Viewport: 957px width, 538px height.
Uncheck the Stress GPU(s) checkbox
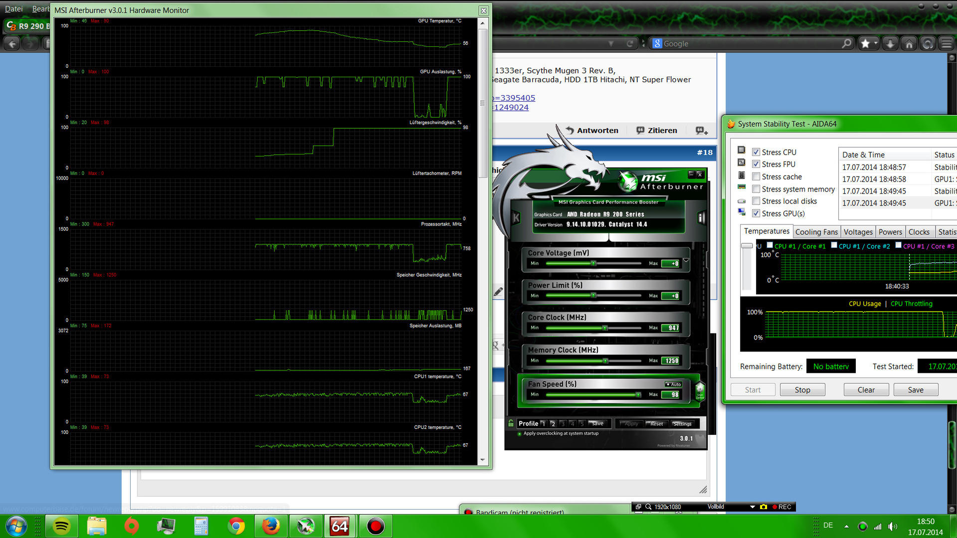coord(756,213)
